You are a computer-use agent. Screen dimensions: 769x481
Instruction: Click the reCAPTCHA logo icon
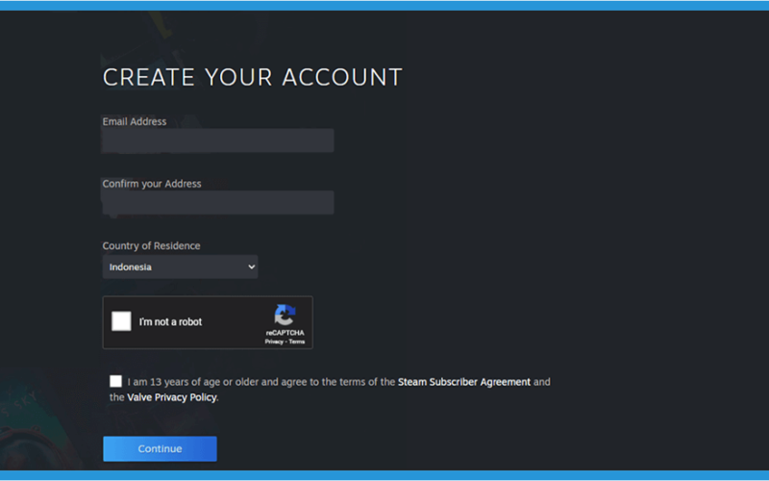click(285, 316)
